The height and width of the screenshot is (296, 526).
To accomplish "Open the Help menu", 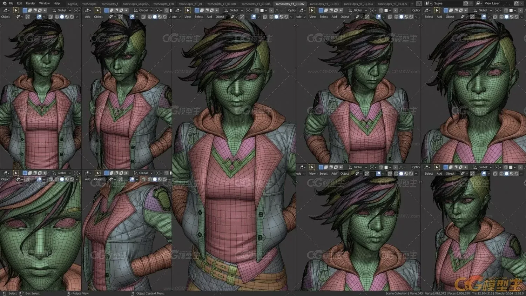I will [56, 4].
